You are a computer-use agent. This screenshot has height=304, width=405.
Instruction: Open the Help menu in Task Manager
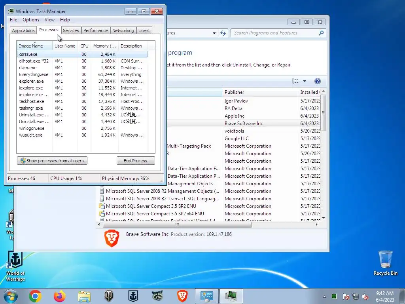(65, 20)
